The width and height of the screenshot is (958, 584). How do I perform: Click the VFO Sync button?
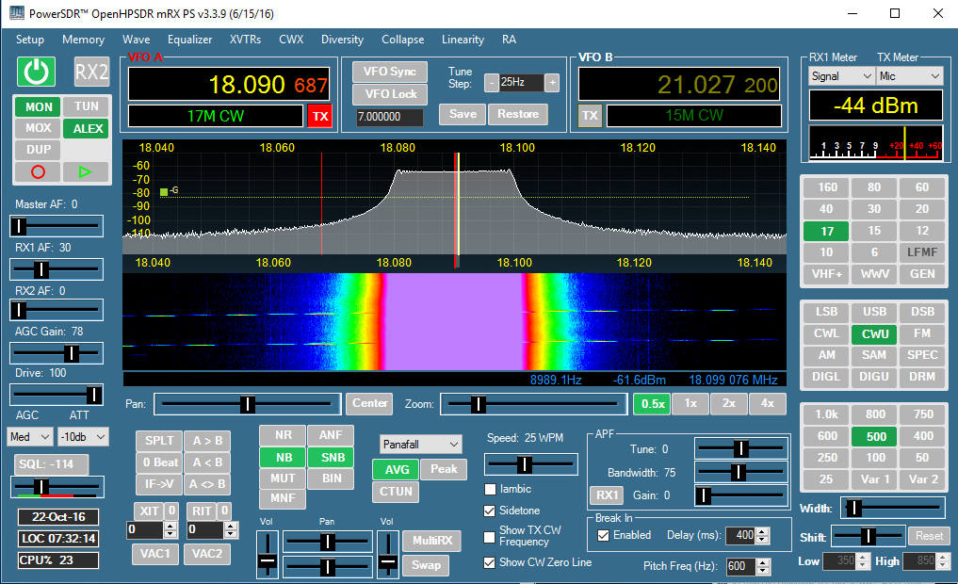tap(390, 72)
